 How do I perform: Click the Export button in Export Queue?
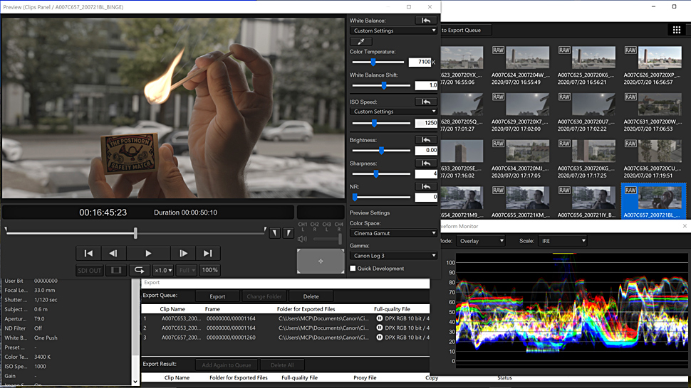point(217,296)
